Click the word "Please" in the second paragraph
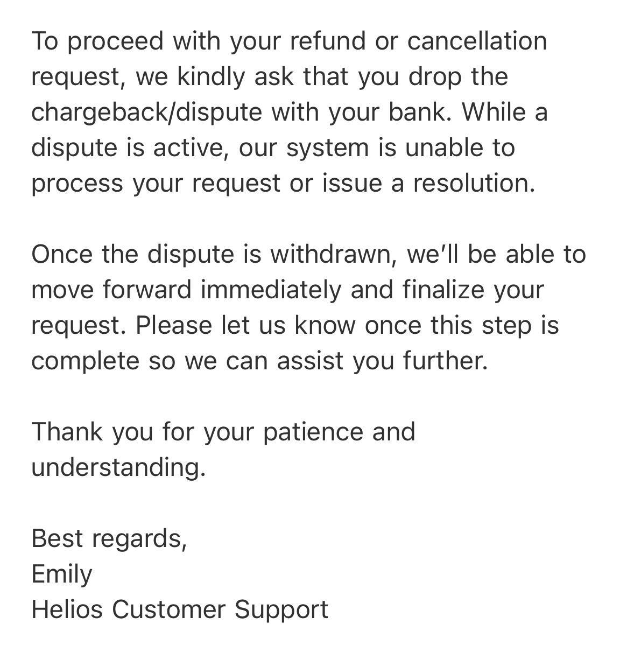The width and height of the screenshot is (620, 652). 173,325
